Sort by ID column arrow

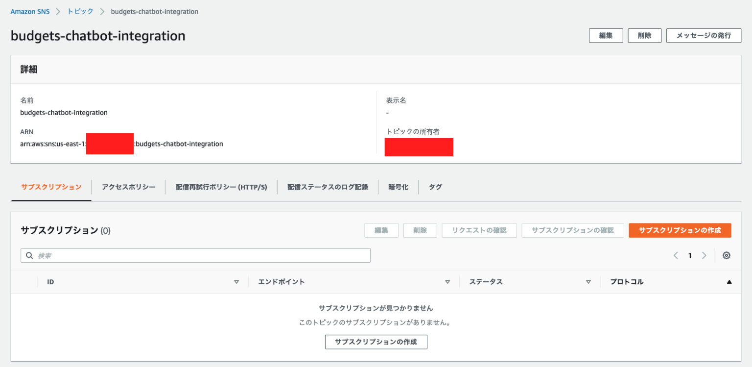coord(236,282)
